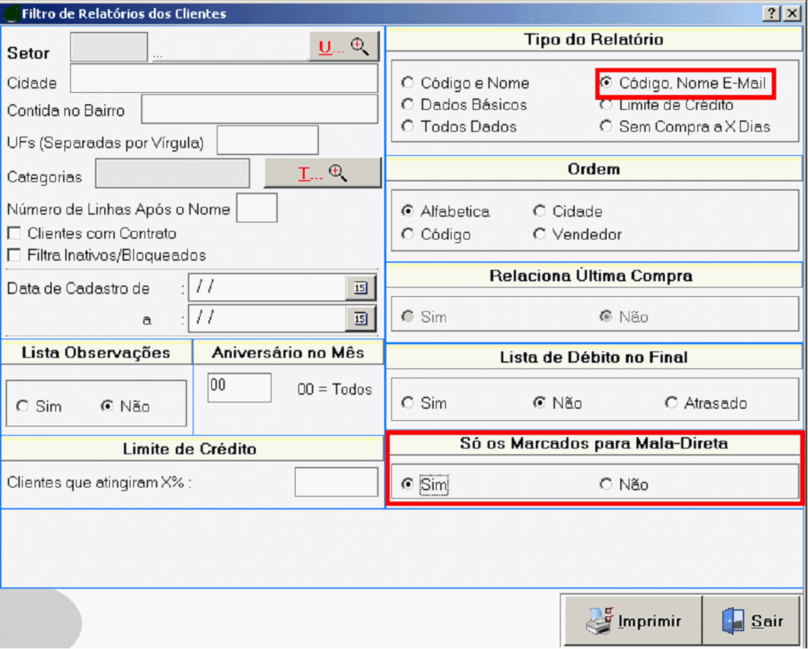Open calendar for Data de Cadastro start
This screenshot has width=808, height=649.
[361, 288]
